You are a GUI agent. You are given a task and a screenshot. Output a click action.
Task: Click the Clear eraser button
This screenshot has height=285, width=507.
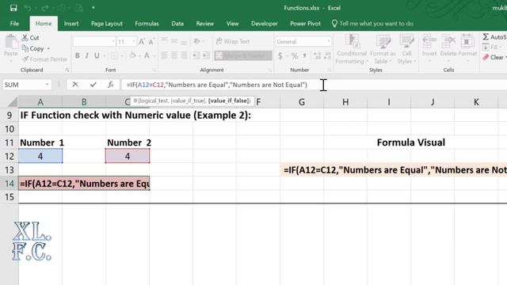click(494, 57)
